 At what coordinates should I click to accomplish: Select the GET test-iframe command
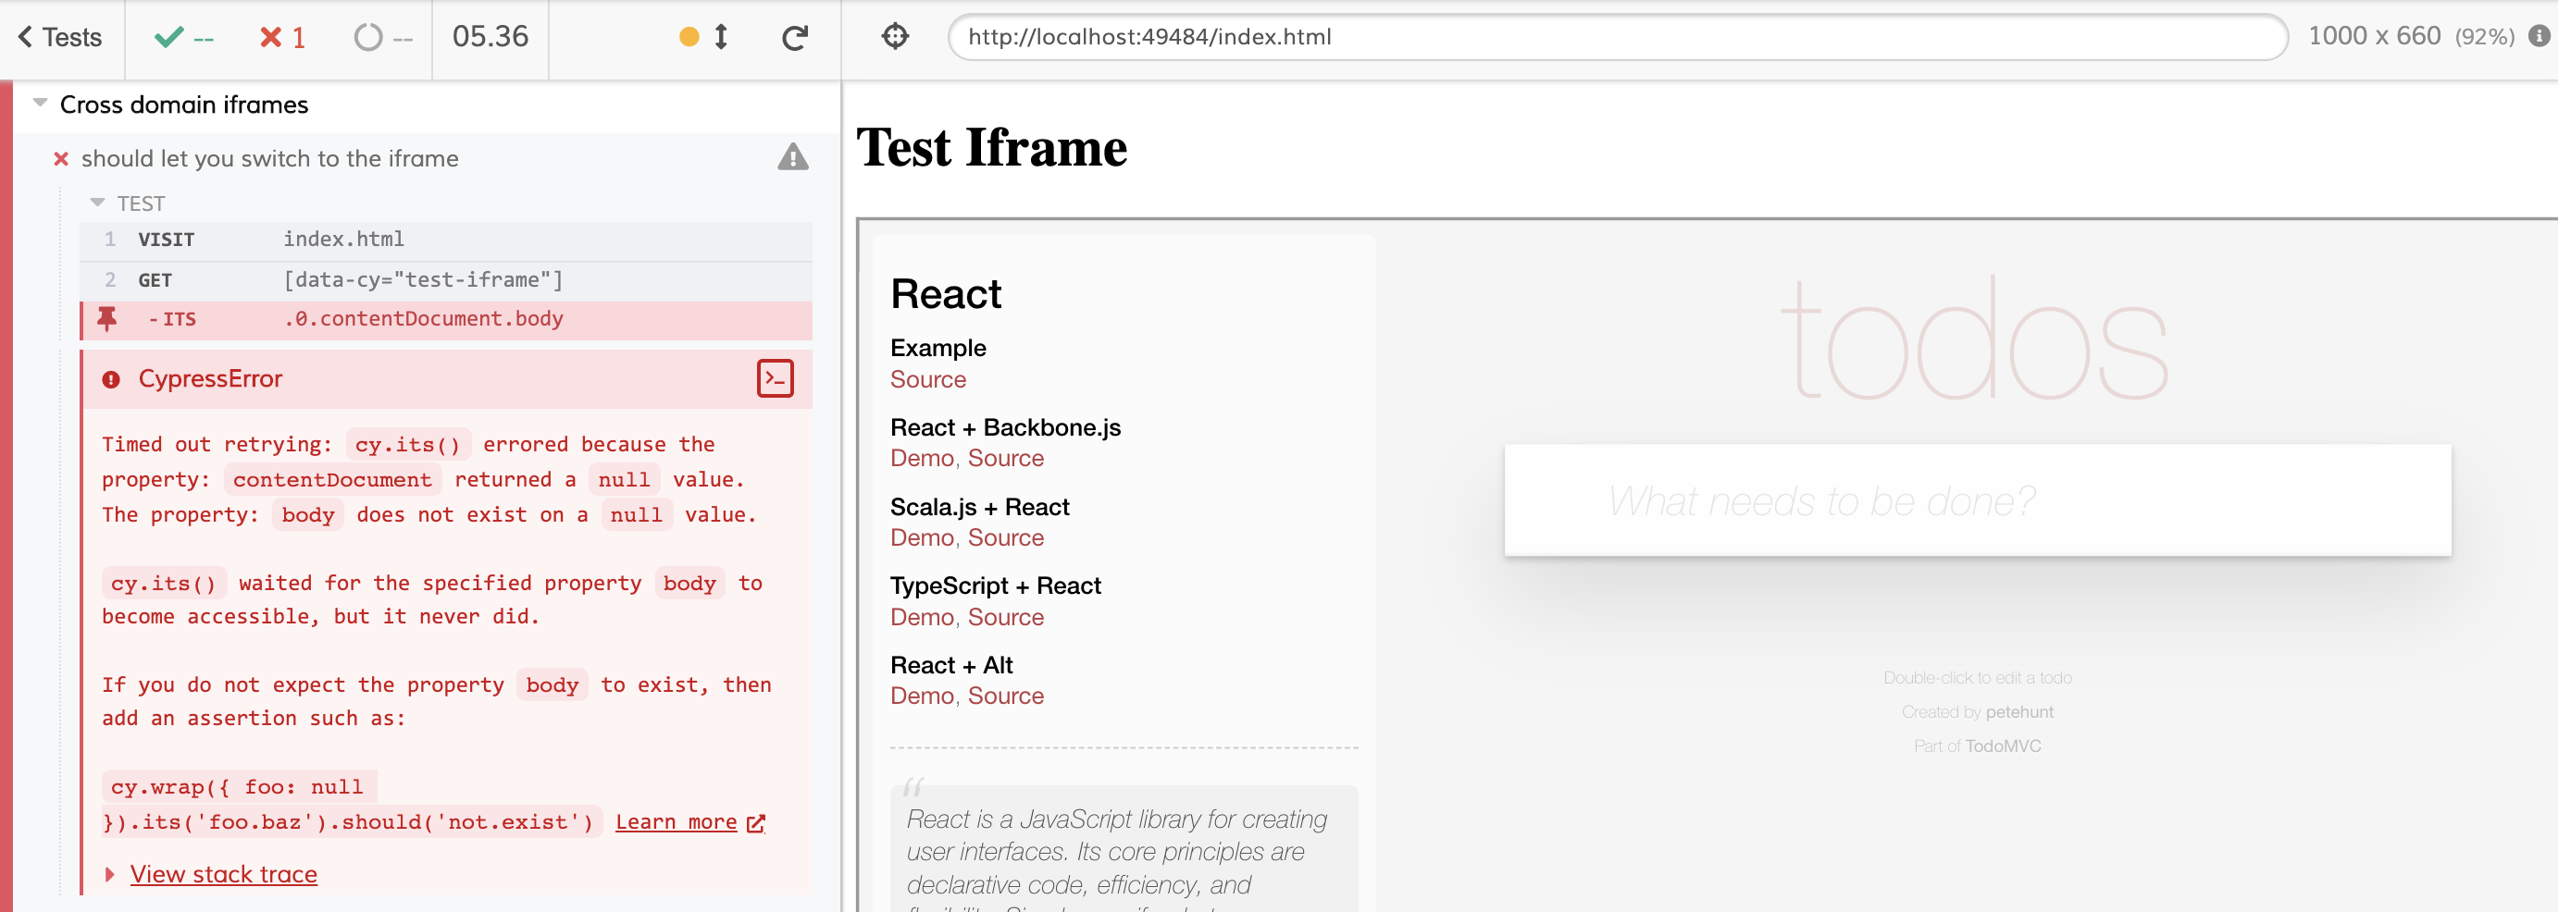446,280
